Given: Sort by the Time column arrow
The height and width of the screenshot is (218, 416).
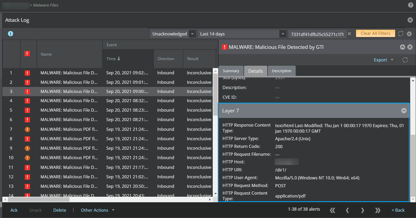Looking at the screenshot, I should click(119, 59).
